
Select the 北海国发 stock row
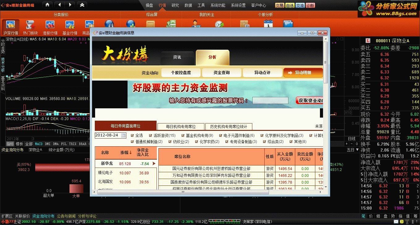coord(126,182)
